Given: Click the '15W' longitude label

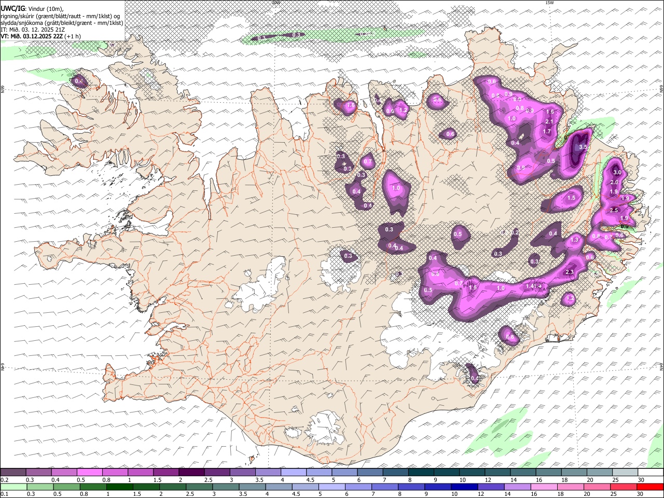Looking at the screenshot, I should point(549,3).
